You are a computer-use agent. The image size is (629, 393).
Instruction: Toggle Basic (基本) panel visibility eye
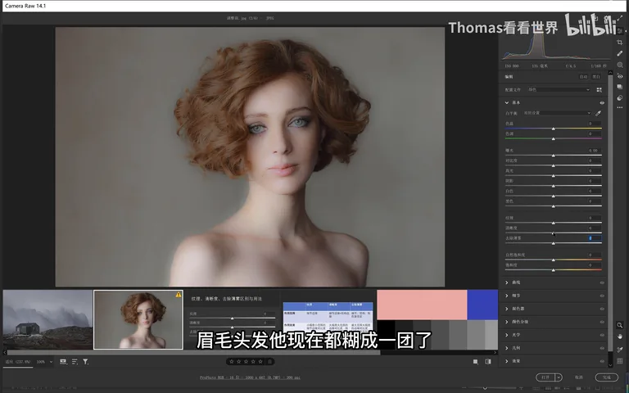[x=602, y=103]
